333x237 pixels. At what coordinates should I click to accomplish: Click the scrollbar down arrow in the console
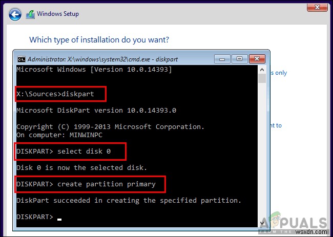[262, 222]
